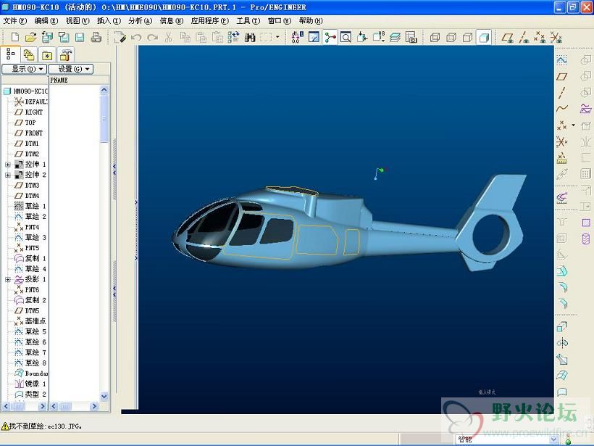Select the datum axis tool
This screenshot has height=446, width=594.
[x=562, y=93]
